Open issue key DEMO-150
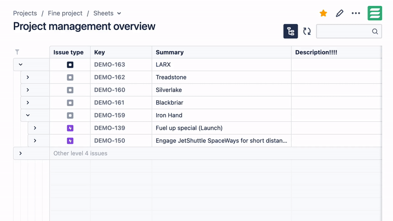Viewport: 393px width, 221px height. click(110, 140)
